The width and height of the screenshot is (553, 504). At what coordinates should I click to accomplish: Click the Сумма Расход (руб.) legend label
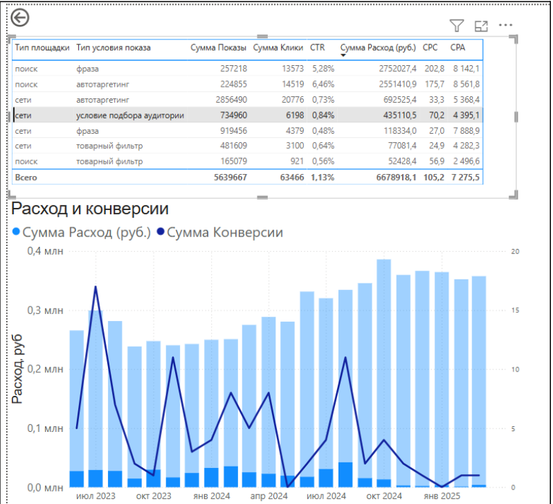point(87,233)
